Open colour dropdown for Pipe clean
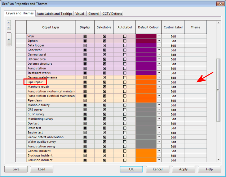Image resolution: width=226 pixels, height=177 pixels. pyautogui.click(x=159, y=100)
